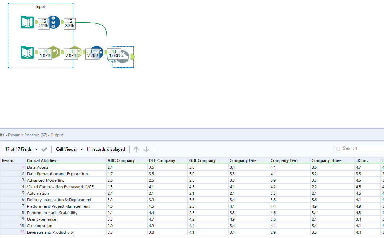Expand the Input container on canvas
This screenshot has width=384, height=238.
(40, 6)
